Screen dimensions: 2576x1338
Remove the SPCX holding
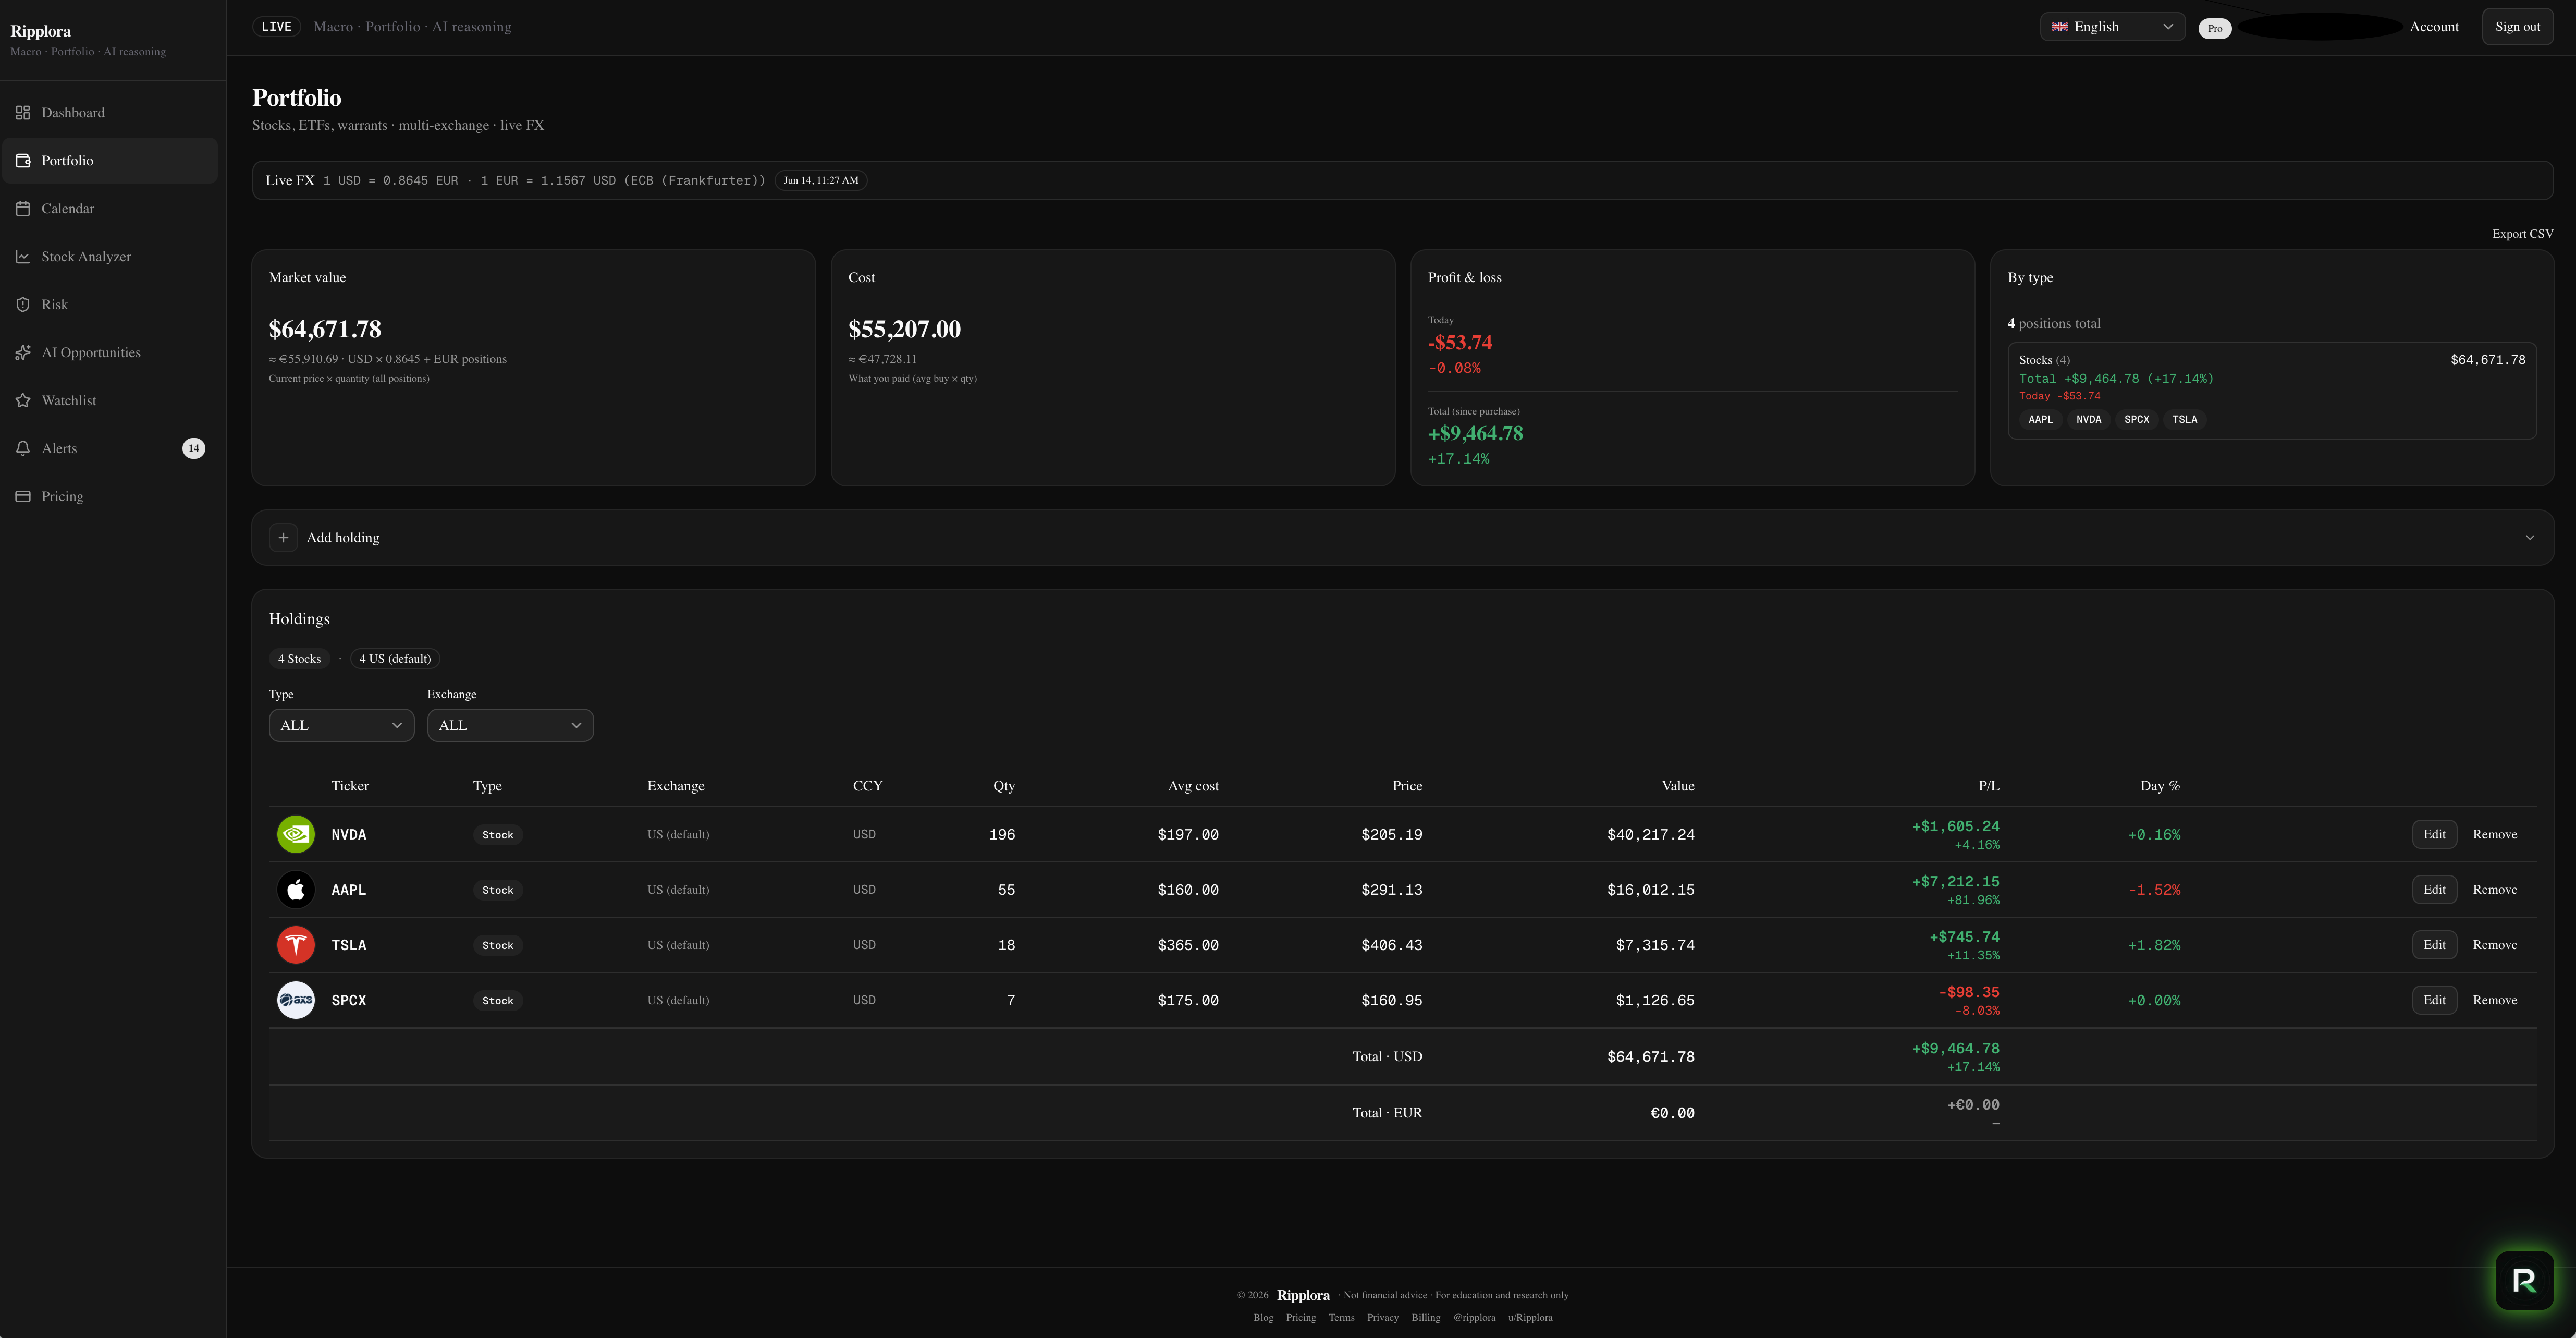point(2495,1000)
